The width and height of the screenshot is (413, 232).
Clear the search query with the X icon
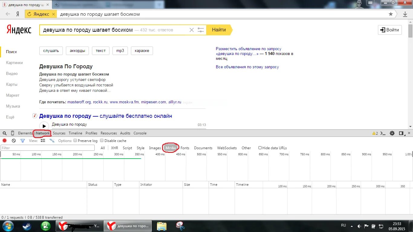point(191,30)
